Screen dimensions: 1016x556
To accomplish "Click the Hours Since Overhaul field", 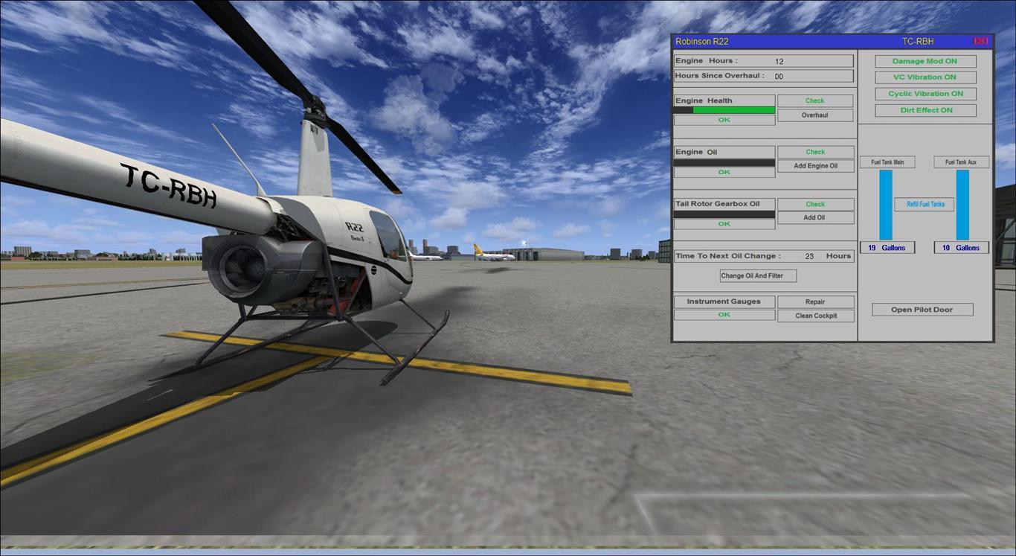I will point(764,76).
